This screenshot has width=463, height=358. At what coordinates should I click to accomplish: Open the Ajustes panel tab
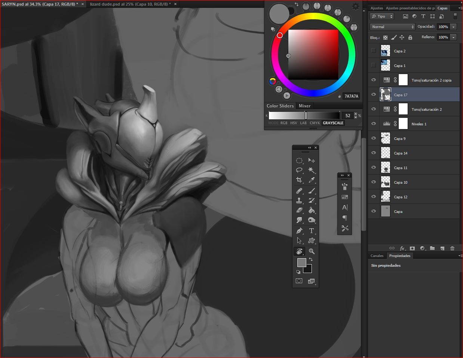click(377, 8)
